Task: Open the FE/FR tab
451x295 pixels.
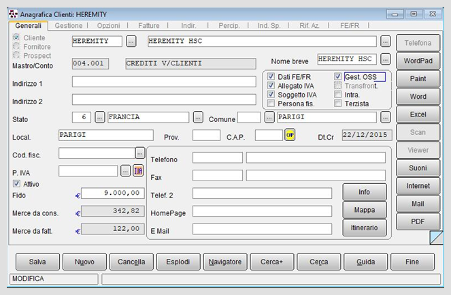Action: [x=350, y=26]
